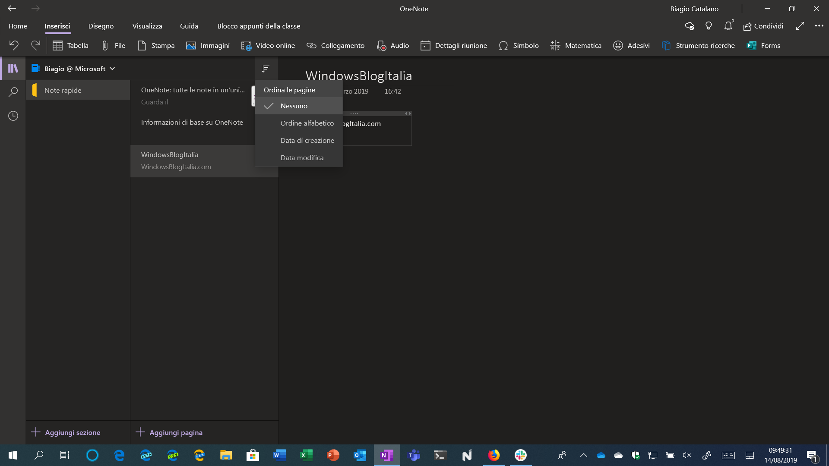The image size is (829, 466).
Task: Sort pages by Ordine alfabetico
Action: tap(299, 123)
